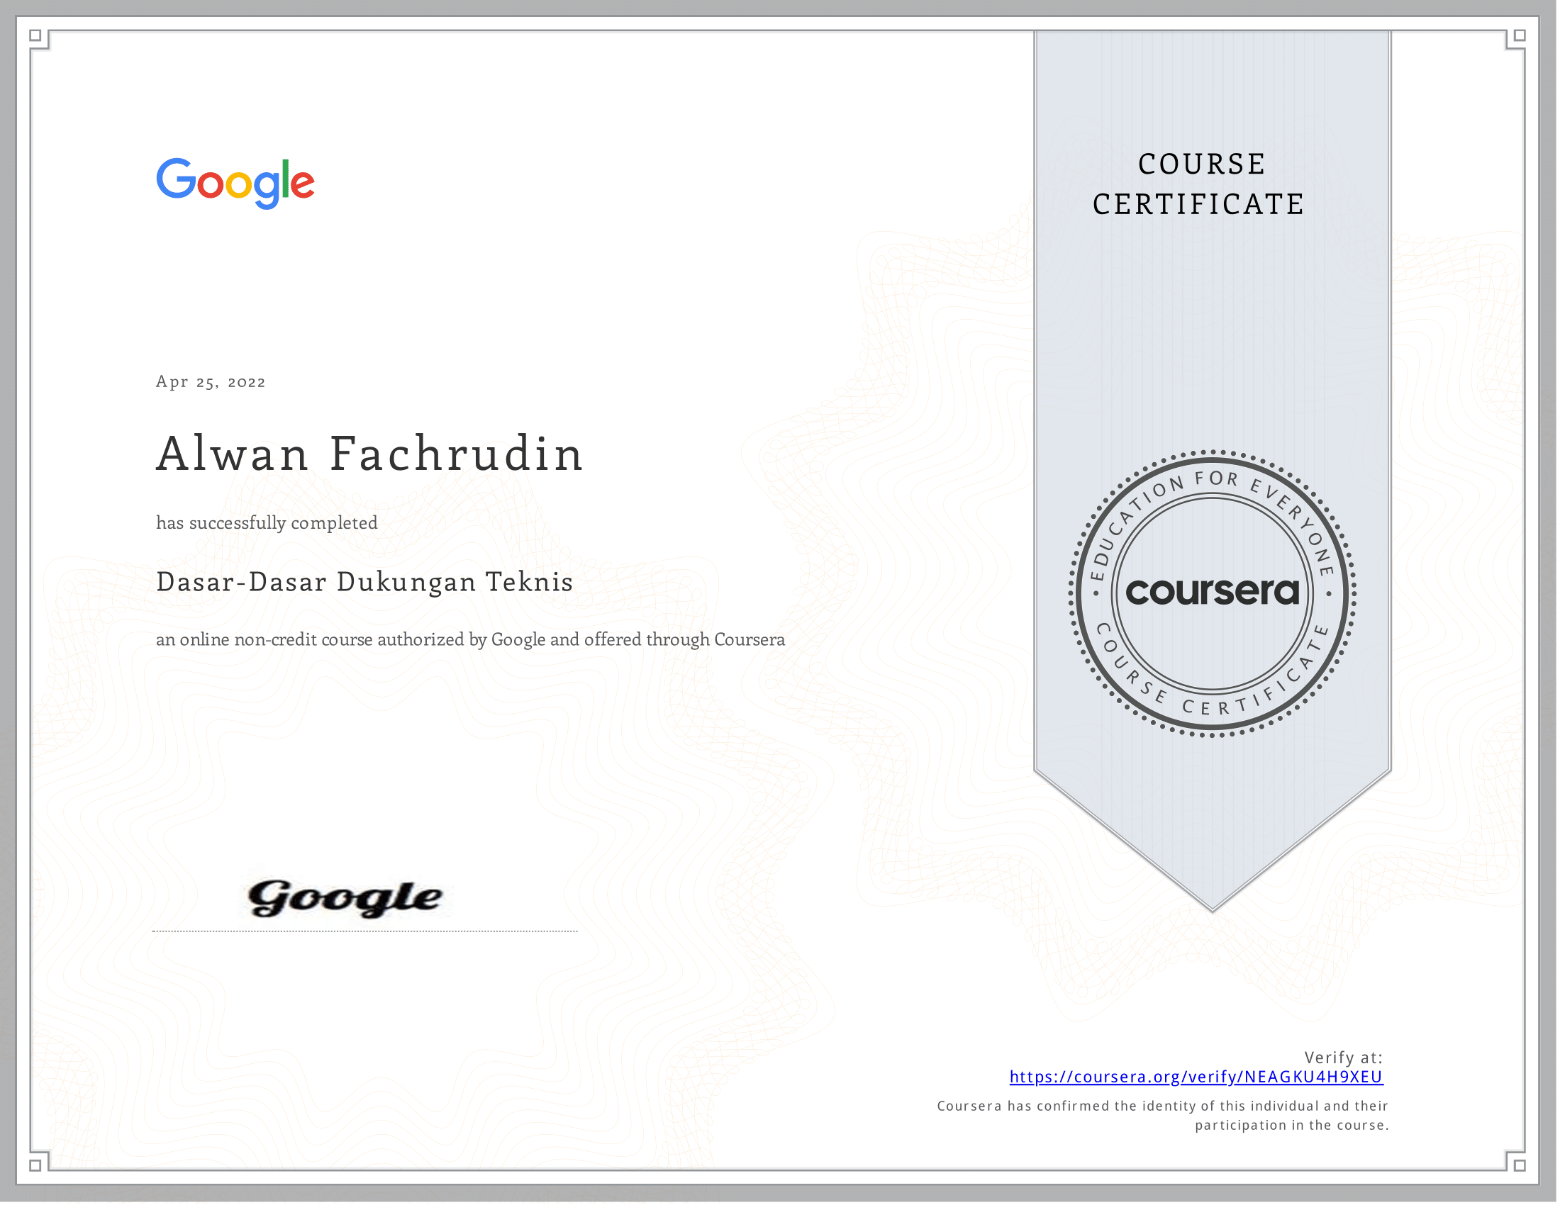Click the dotted signature line

364,931
